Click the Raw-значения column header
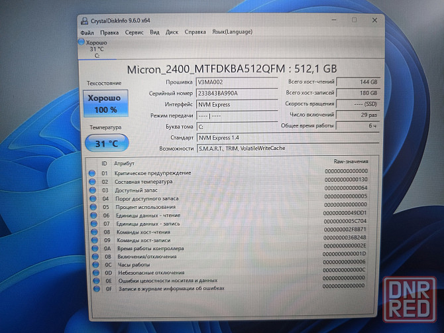 coord(351,162)
